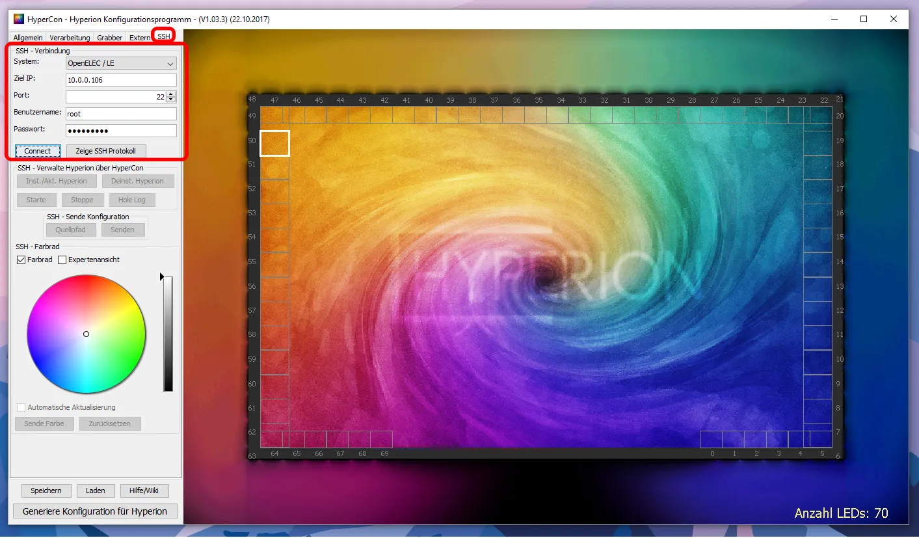The width and height of the screenshot is (919, 538).
Task: Click the Benutzername field containing root
Action: [121, 114]
